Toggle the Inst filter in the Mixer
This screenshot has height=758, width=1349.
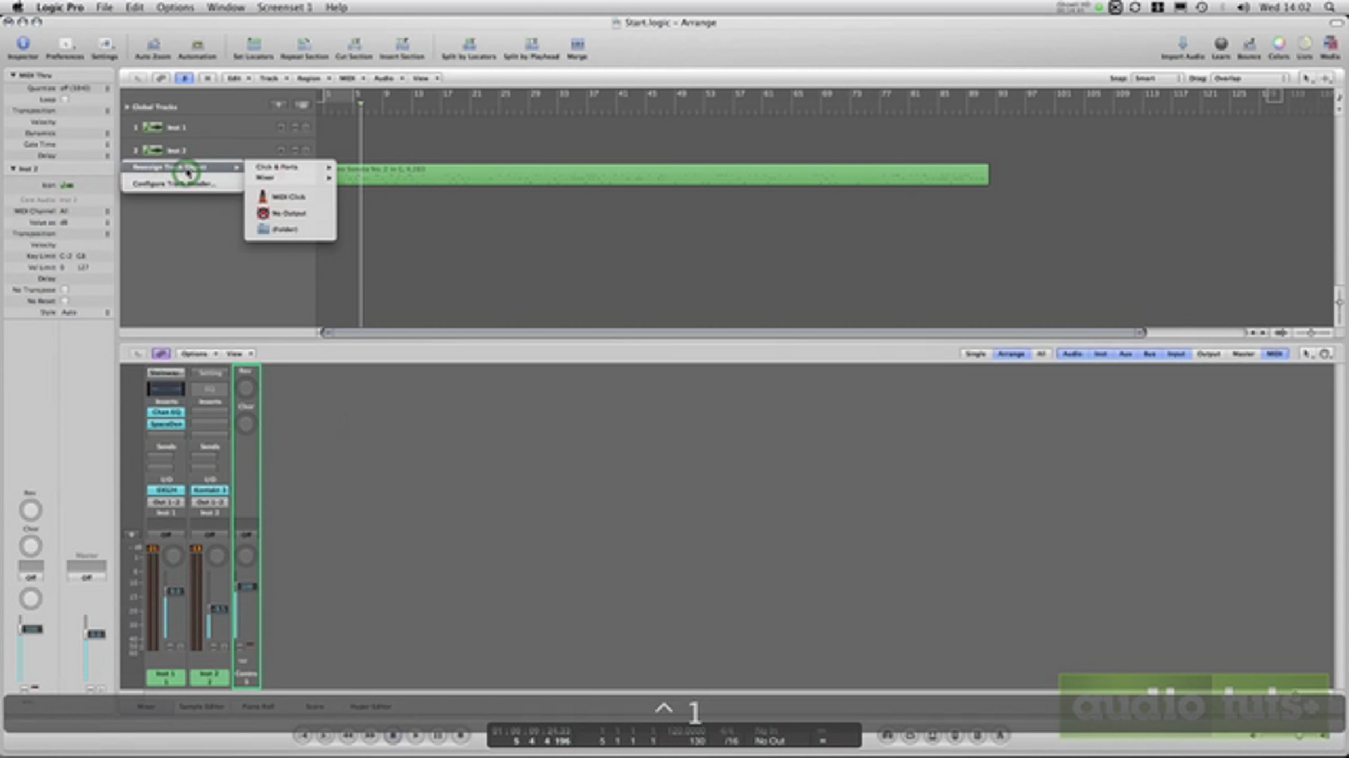pos(1101,354)
